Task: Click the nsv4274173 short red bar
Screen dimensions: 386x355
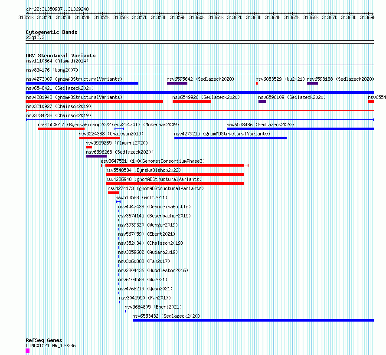Action: tap(114, 193)
